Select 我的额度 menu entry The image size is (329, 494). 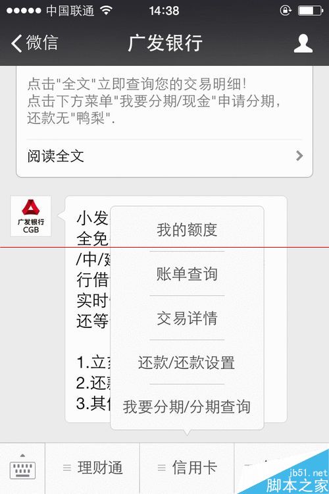tap(187, 229)
